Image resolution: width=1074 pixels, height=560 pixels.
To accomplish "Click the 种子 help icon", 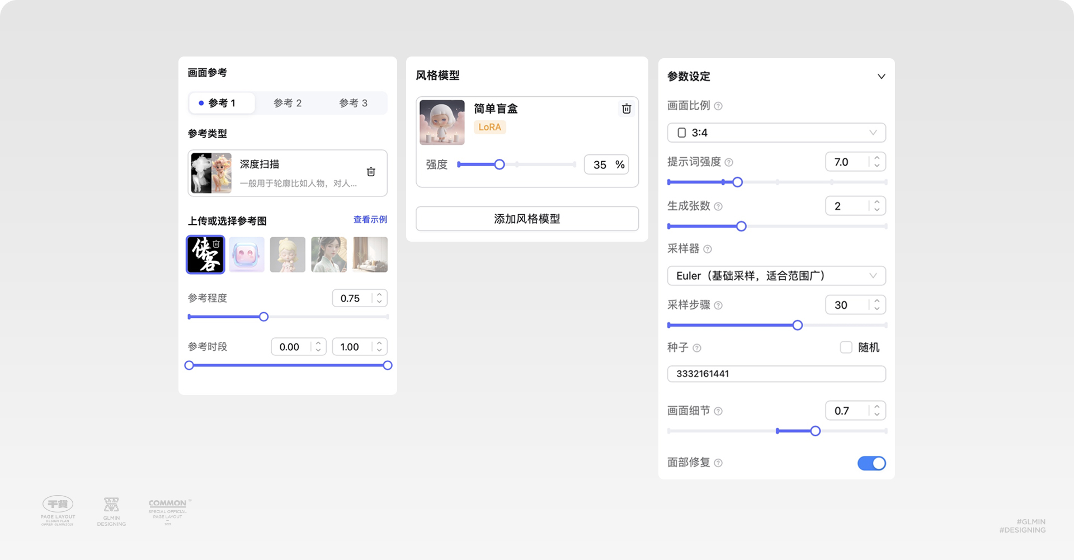I will tap(697, 348).
